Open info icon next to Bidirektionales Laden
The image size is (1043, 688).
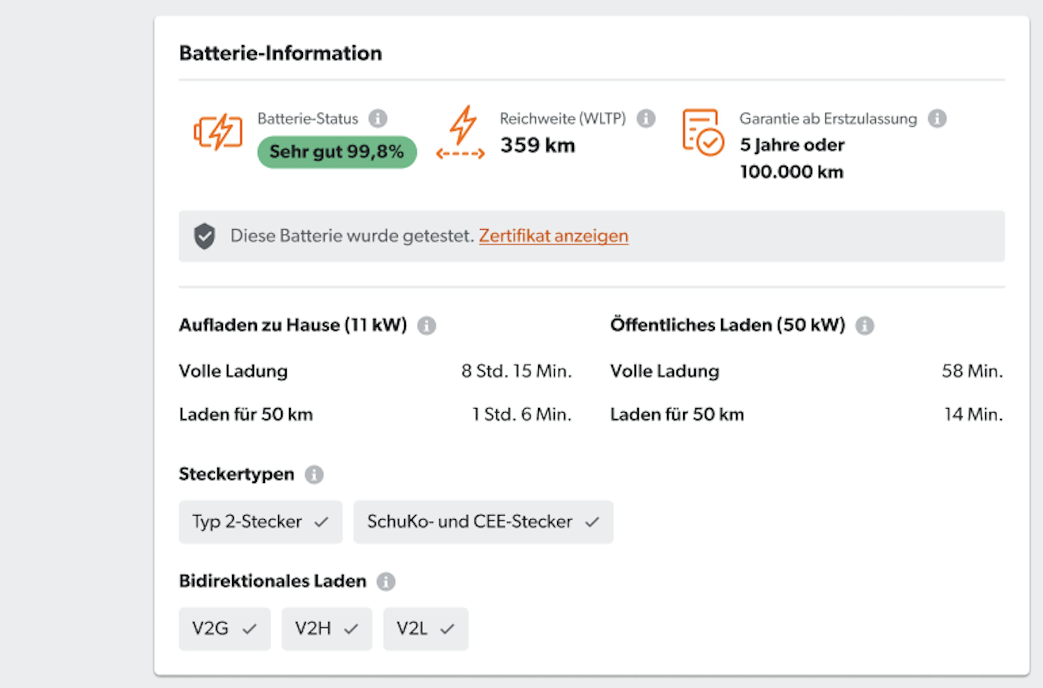tap(386, 582)
